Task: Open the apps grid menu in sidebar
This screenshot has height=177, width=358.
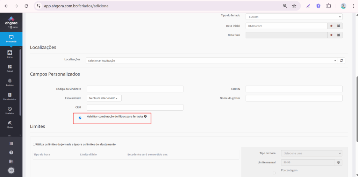Action: point(11,143)
